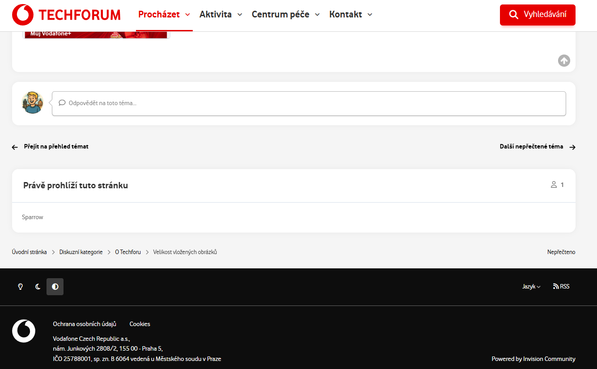Image resolution: width=597 pixels, height=369 pixels.
Task: Expand the Aktivita menu dropdown
Action: 220,15
